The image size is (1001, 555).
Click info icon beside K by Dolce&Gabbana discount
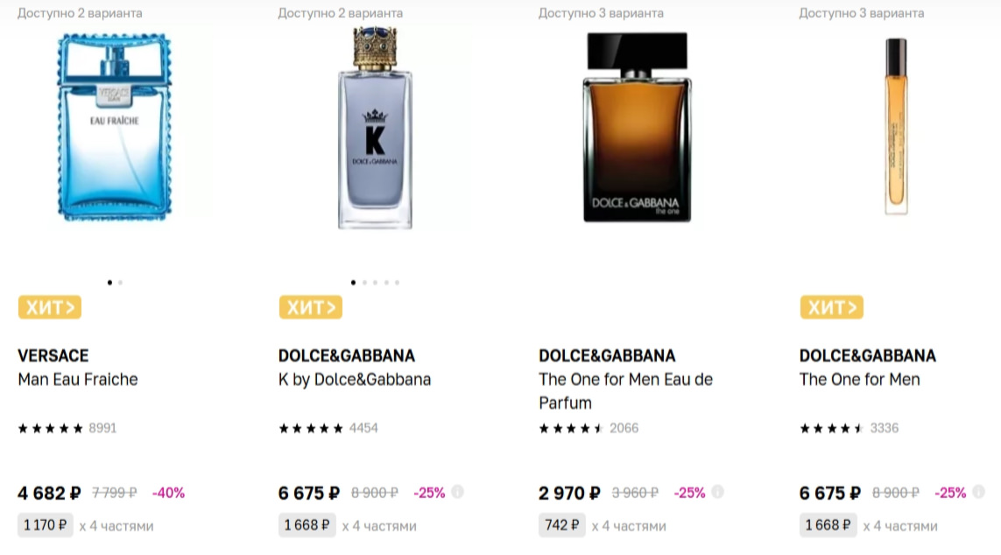(x=458, y=492)
